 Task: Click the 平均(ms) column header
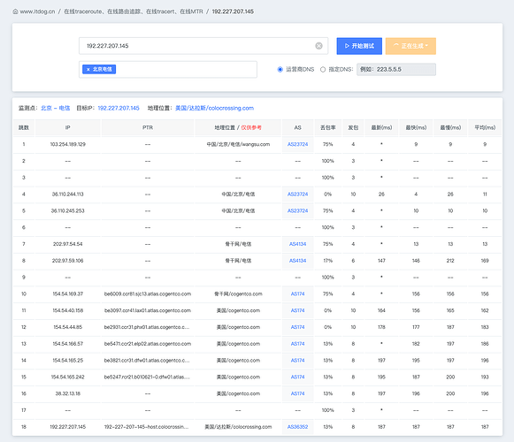485,128
